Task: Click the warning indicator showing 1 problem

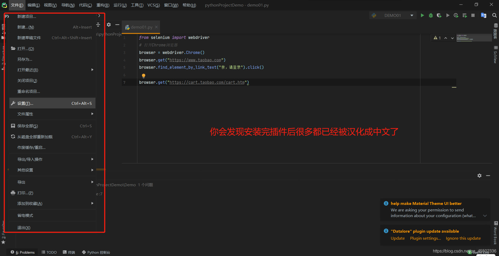Action: click(x=437, y=38)
